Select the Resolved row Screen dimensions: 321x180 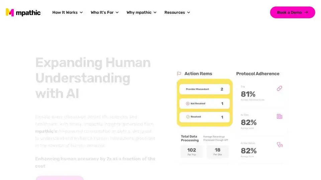205,117
